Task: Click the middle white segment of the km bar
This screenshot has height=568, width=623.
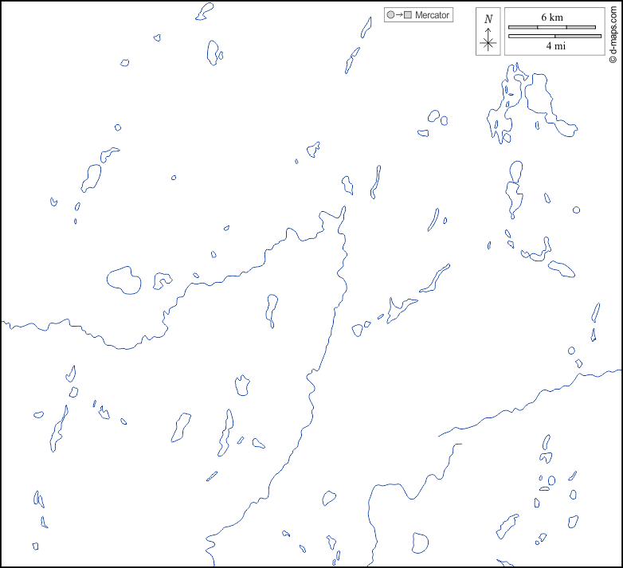Action: [x=552, y=27]
